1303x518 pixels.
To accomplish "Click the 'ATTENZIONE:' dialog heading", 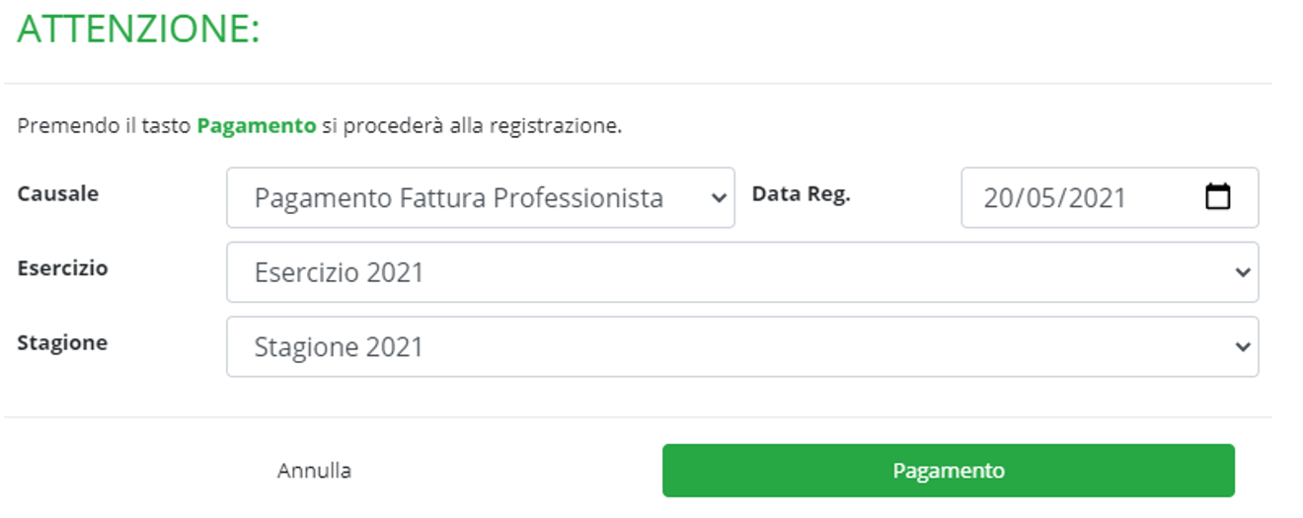I will (138, 30).
